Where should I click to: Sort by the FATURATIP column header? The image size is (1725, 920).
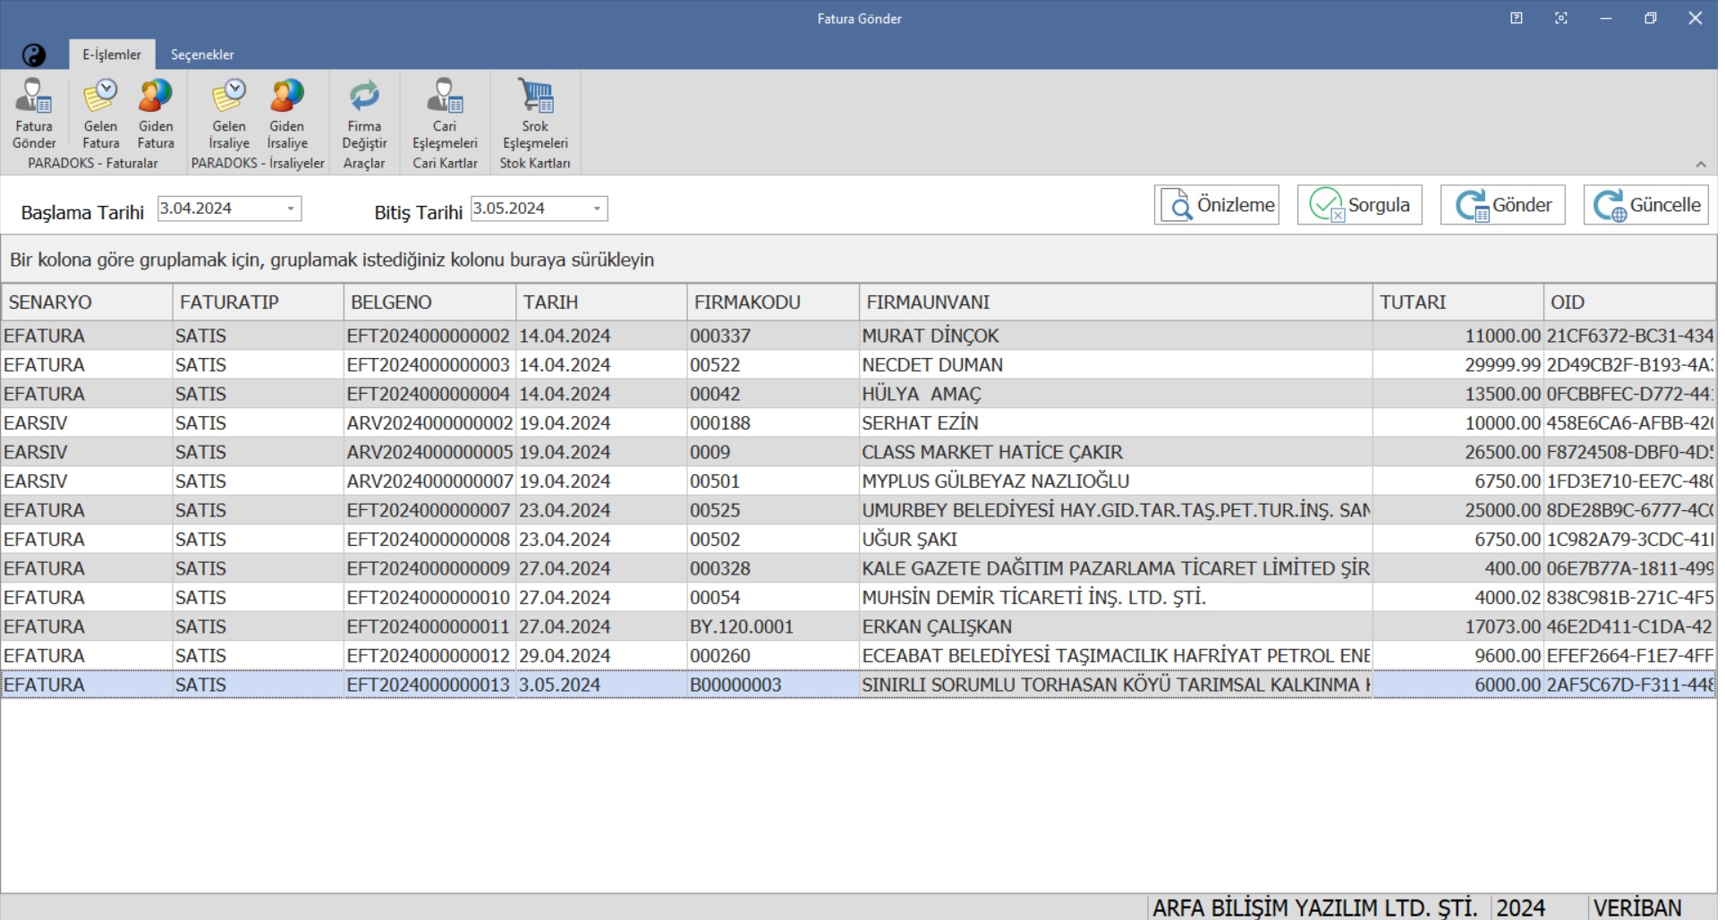point(258,302)
